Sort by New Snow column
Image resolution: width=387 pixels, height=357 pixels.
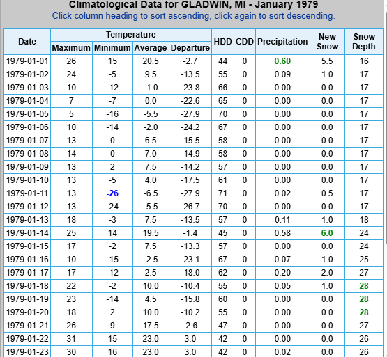click(327, 41)
